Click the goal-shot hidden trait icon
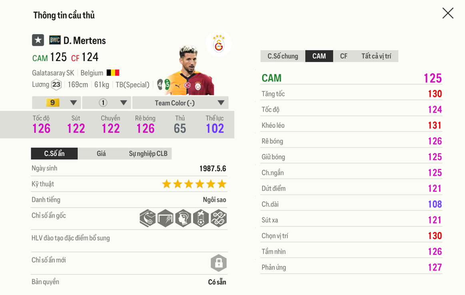 [165, 218]
